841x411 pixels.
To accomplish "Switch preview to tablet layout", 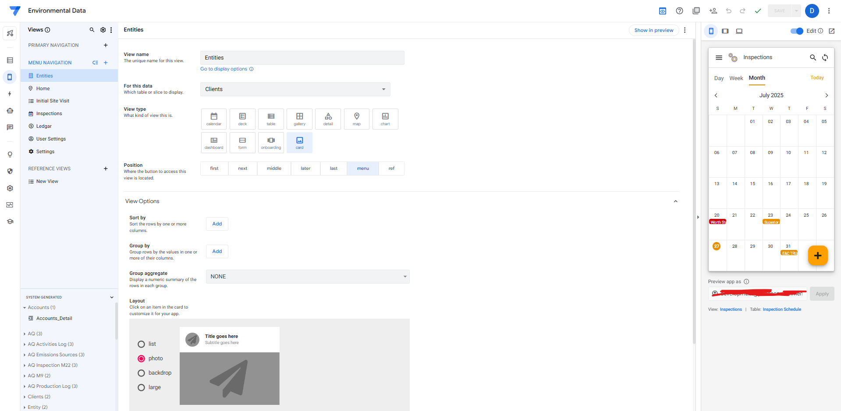I will (x=725, y=31).
